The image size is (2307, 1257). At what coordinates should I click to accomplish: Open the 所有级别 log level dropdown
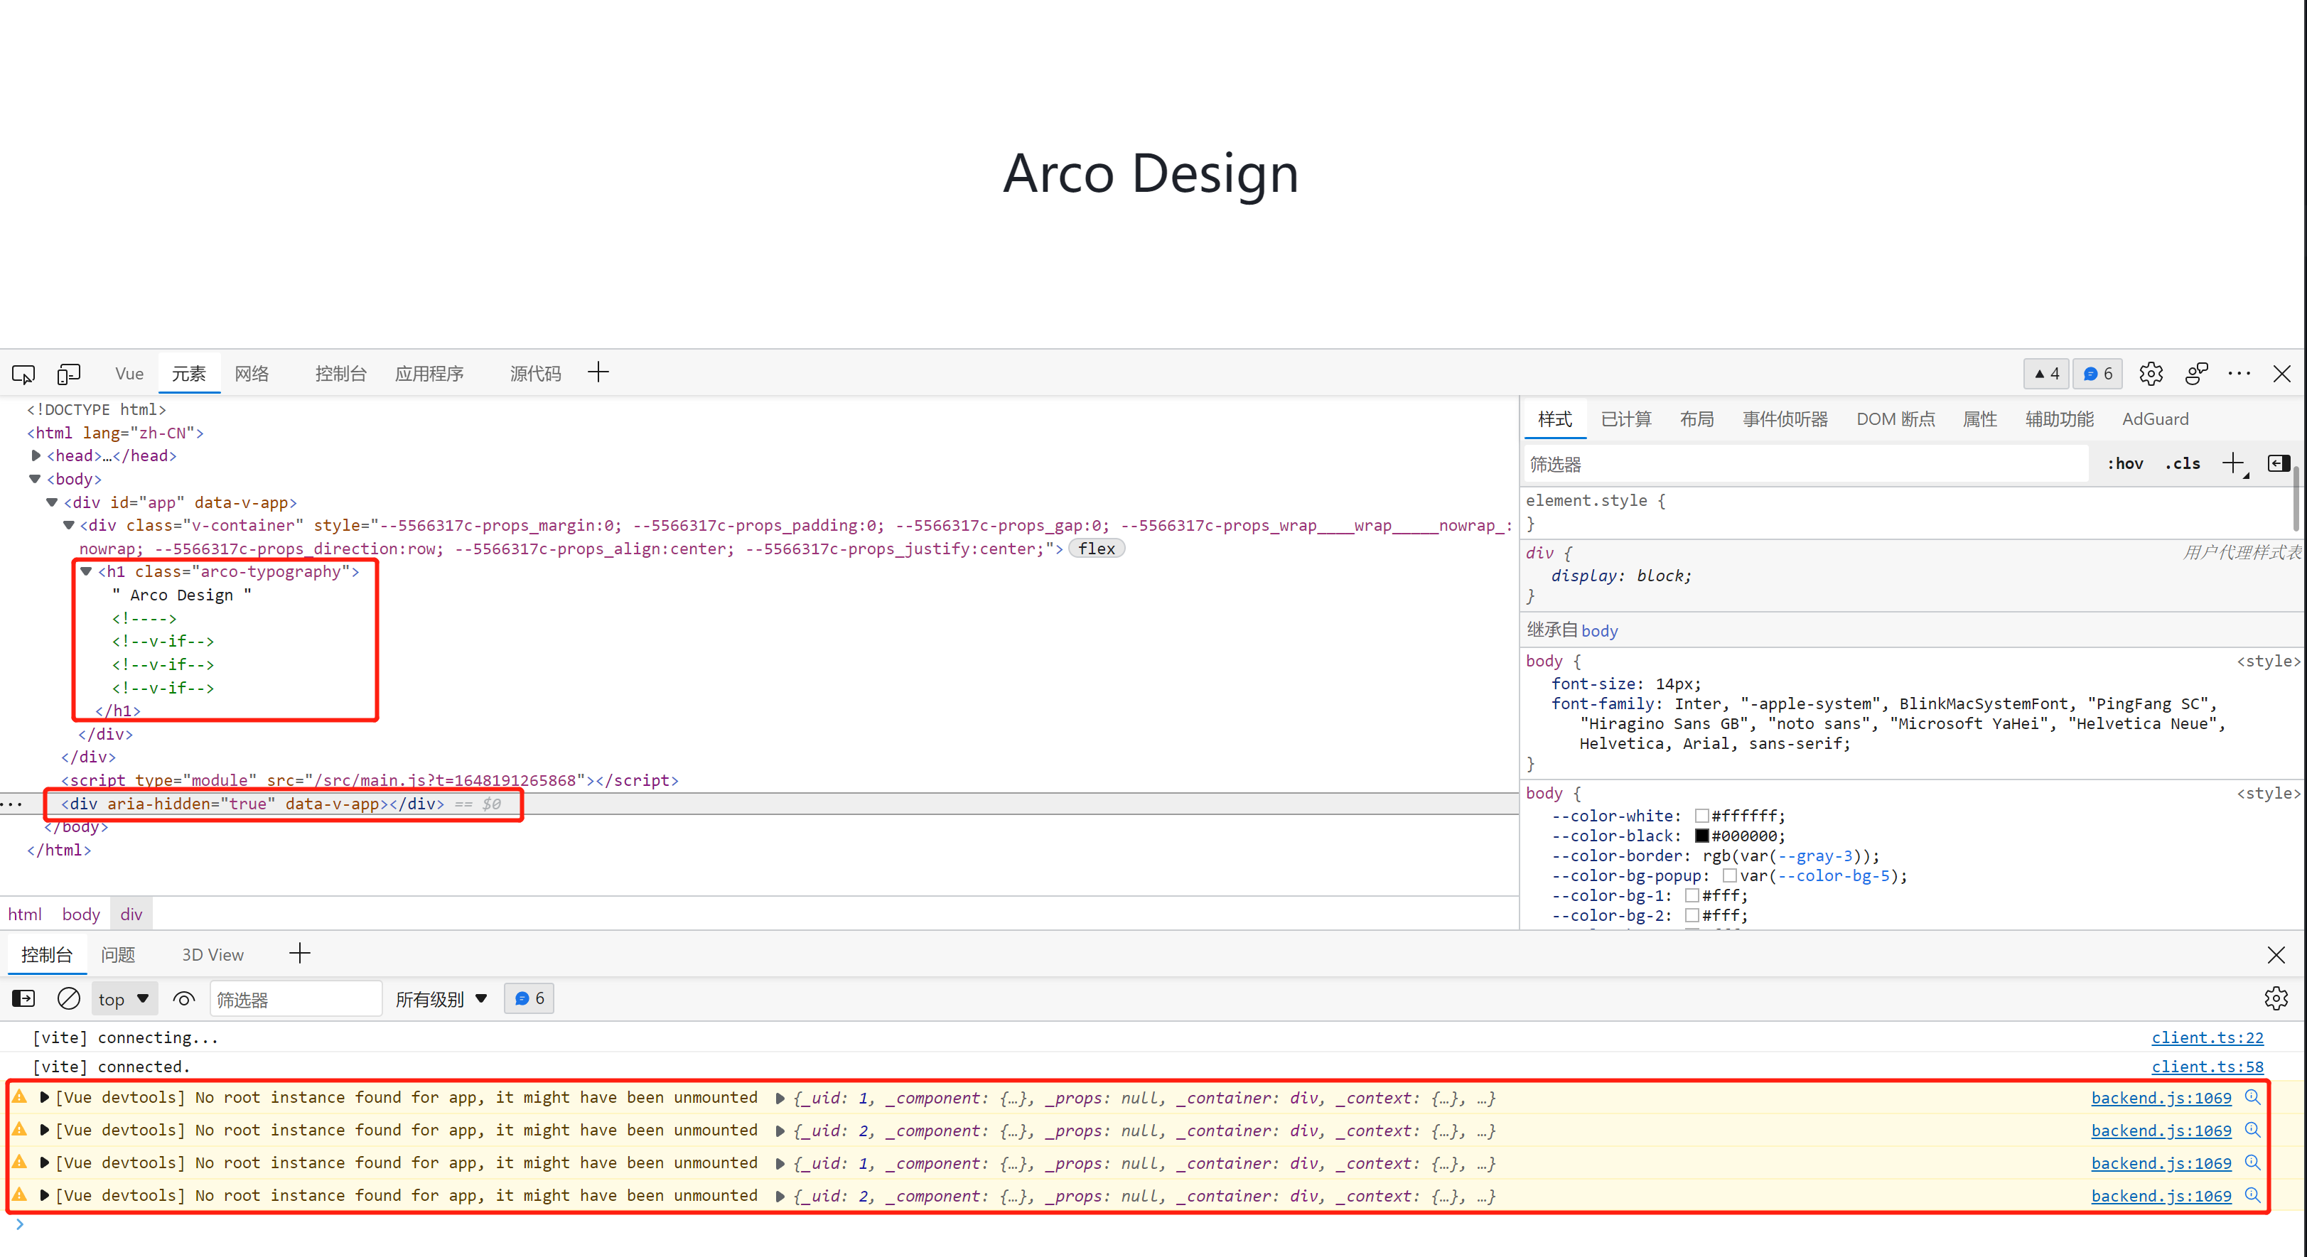coord(441,998)
